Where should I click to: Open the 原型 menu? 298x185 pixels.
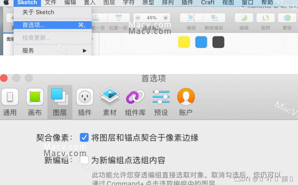[x=148, y=2]
